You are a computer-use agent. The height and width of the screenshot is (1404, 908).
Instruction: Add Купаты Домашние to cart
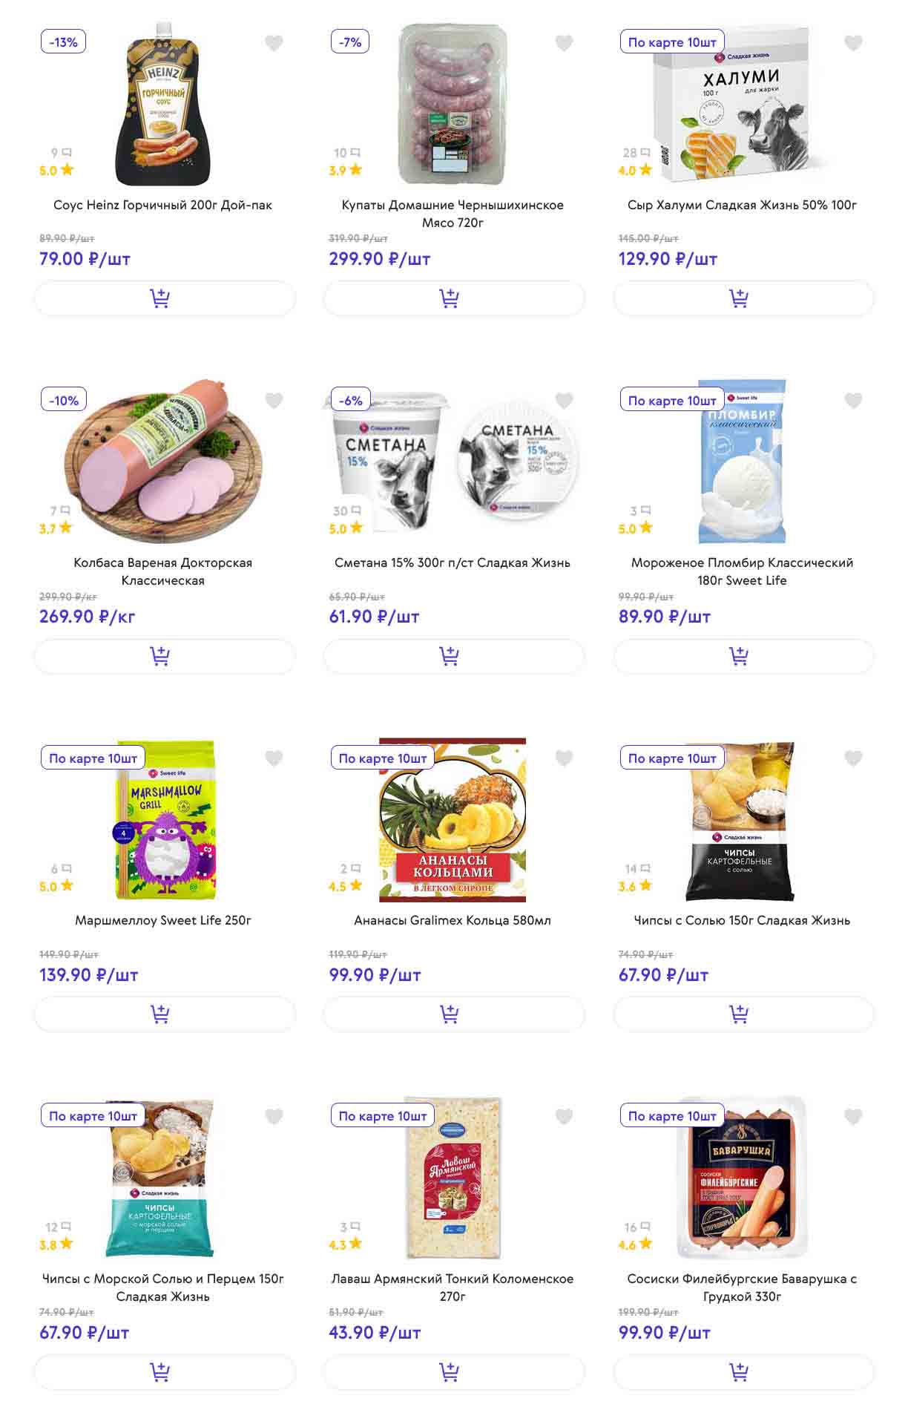pyautogui.click(x=453, y=298)
